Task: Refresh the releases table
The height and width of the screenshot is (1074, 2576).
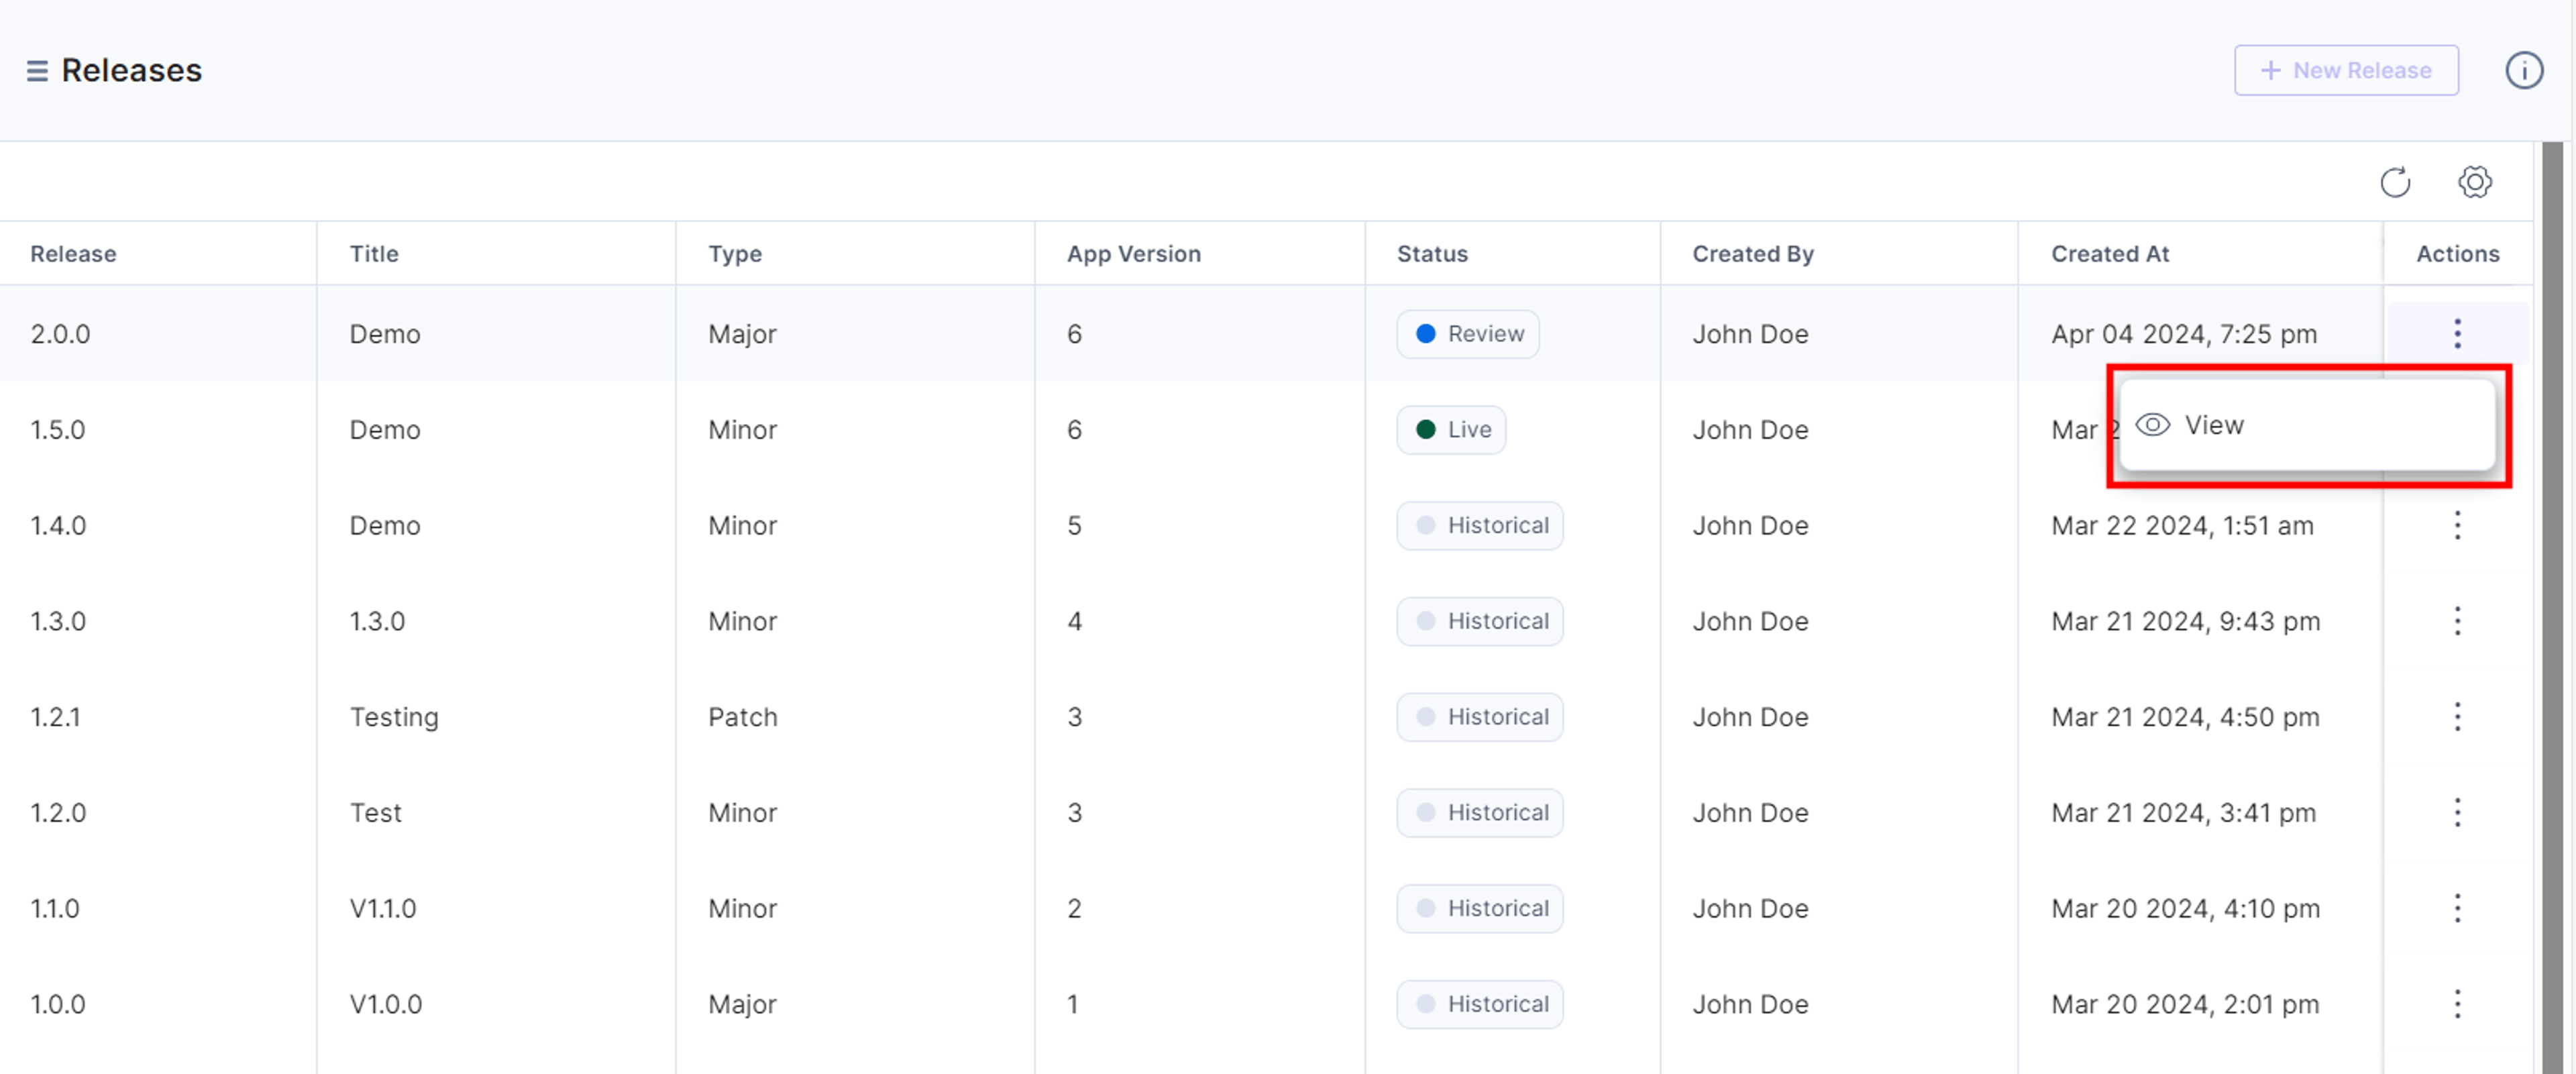Action: [x=2395, y=182]
